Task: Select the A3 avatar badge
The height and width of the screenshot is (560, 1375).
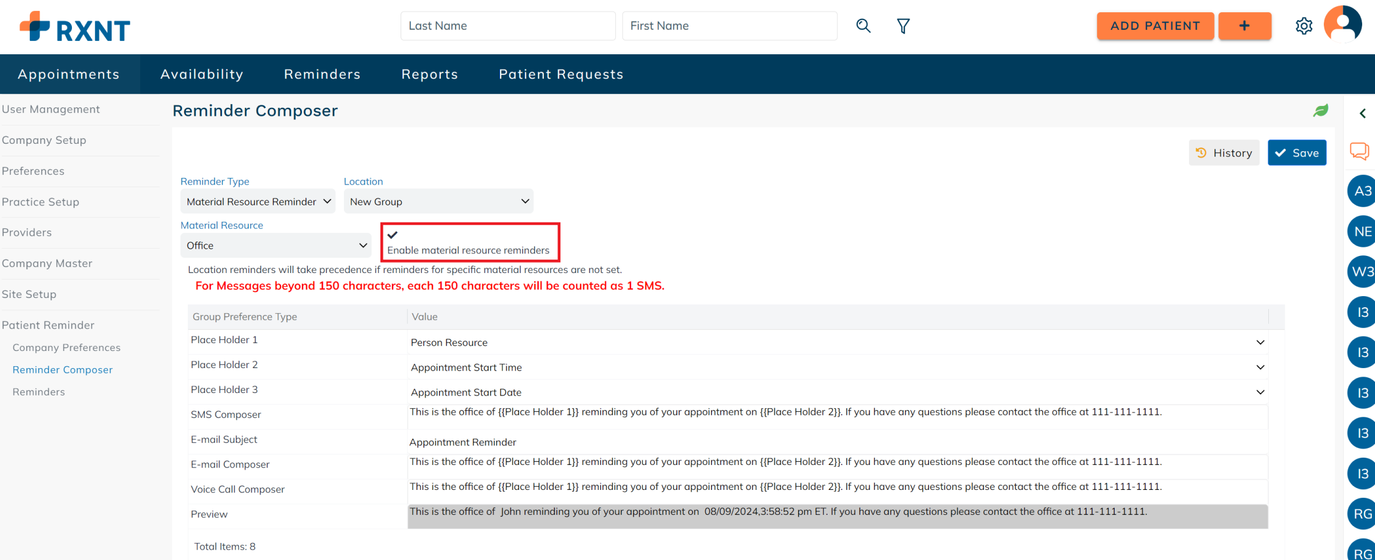Action: [1362, 191]
